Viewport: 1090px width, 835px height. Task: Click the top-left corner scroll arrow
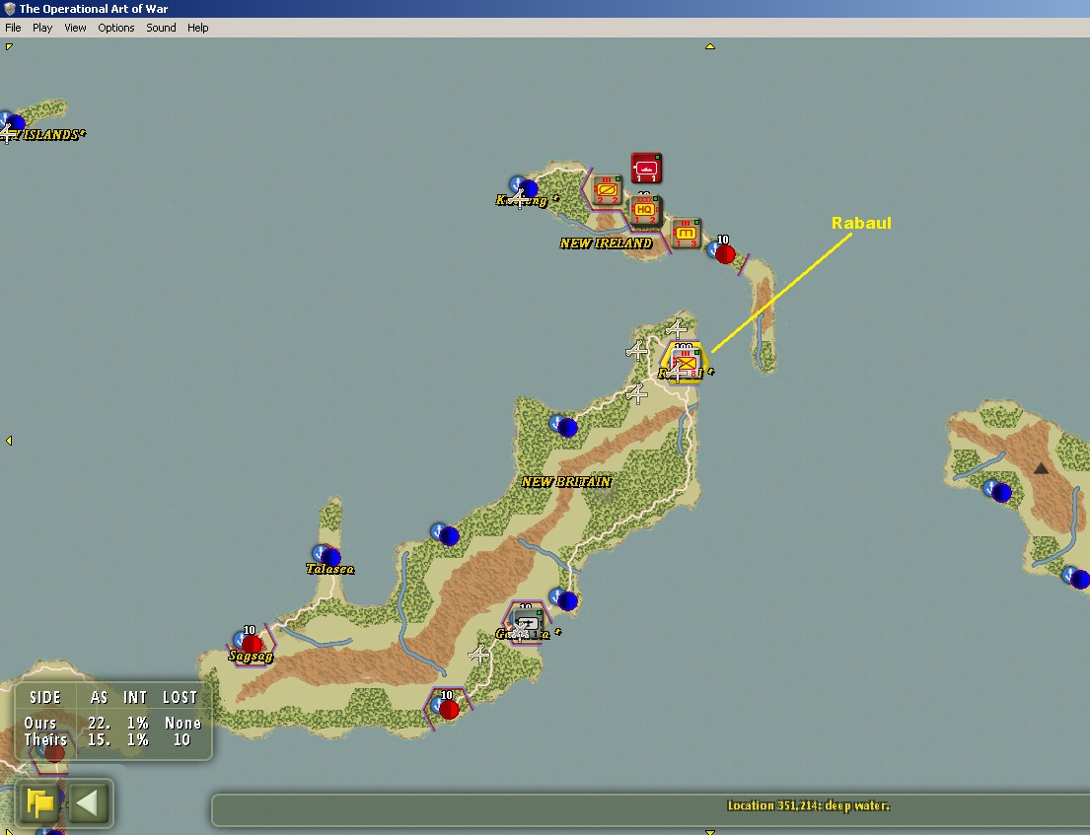coord(8,46)
